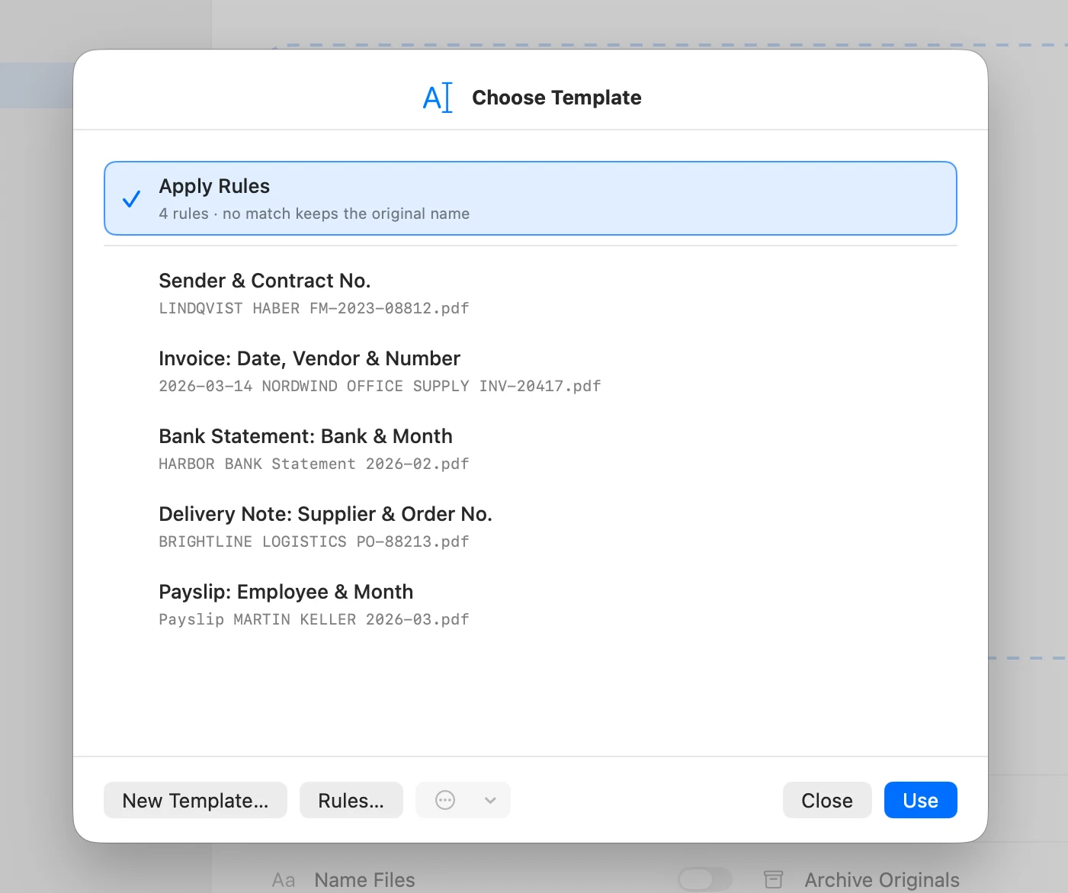
Task: Open the Rules... editor button
Action: [x=351, y=800]
